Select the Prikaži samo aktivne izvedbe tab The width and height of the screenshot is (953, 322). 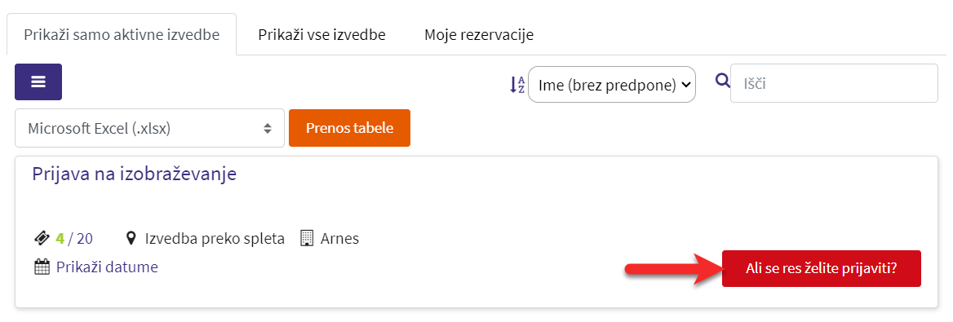pyautogui.click(x=122, y=34)
